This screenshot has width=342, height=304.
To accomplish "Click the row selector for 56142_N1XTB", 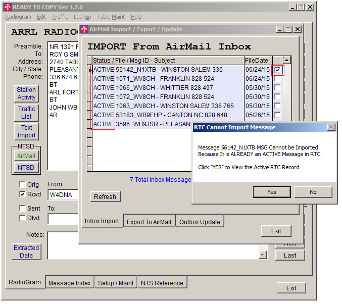I will pos(89,70).
